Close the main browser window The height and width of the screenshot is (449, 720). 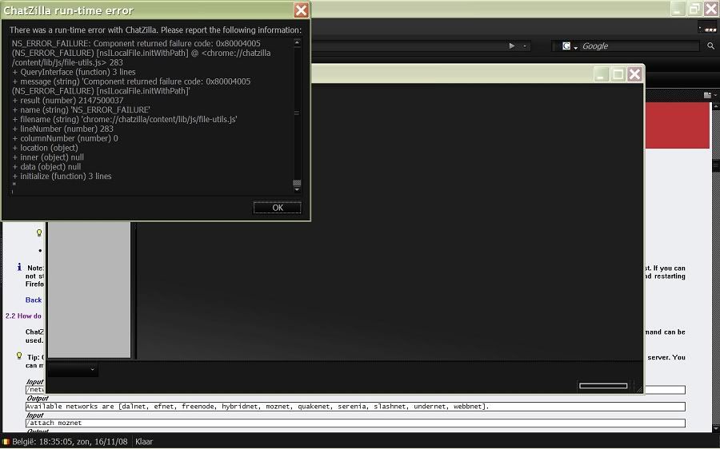click(x=711, y=9)
